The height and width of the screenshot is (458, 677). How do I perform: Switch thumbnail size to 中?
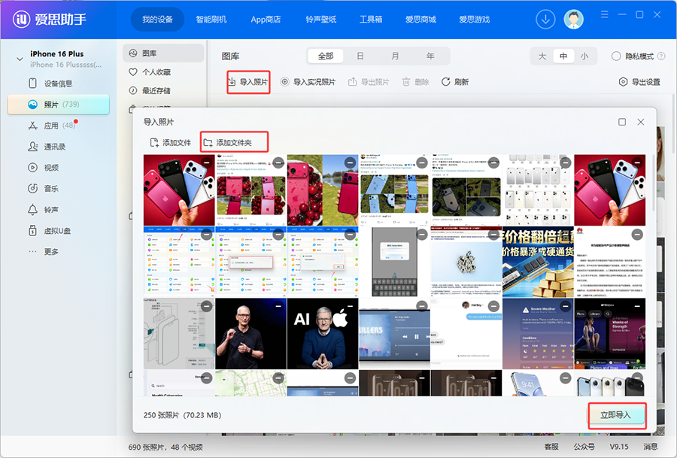click(x=563, y=56)
